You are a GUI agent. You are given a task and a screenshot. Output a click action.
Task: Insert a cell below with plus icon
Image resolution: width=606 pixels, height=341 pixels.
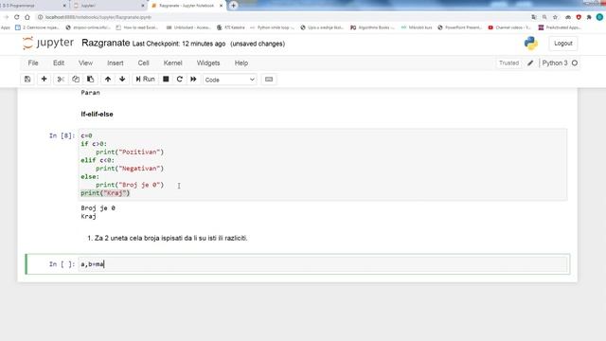click(44, 80)
